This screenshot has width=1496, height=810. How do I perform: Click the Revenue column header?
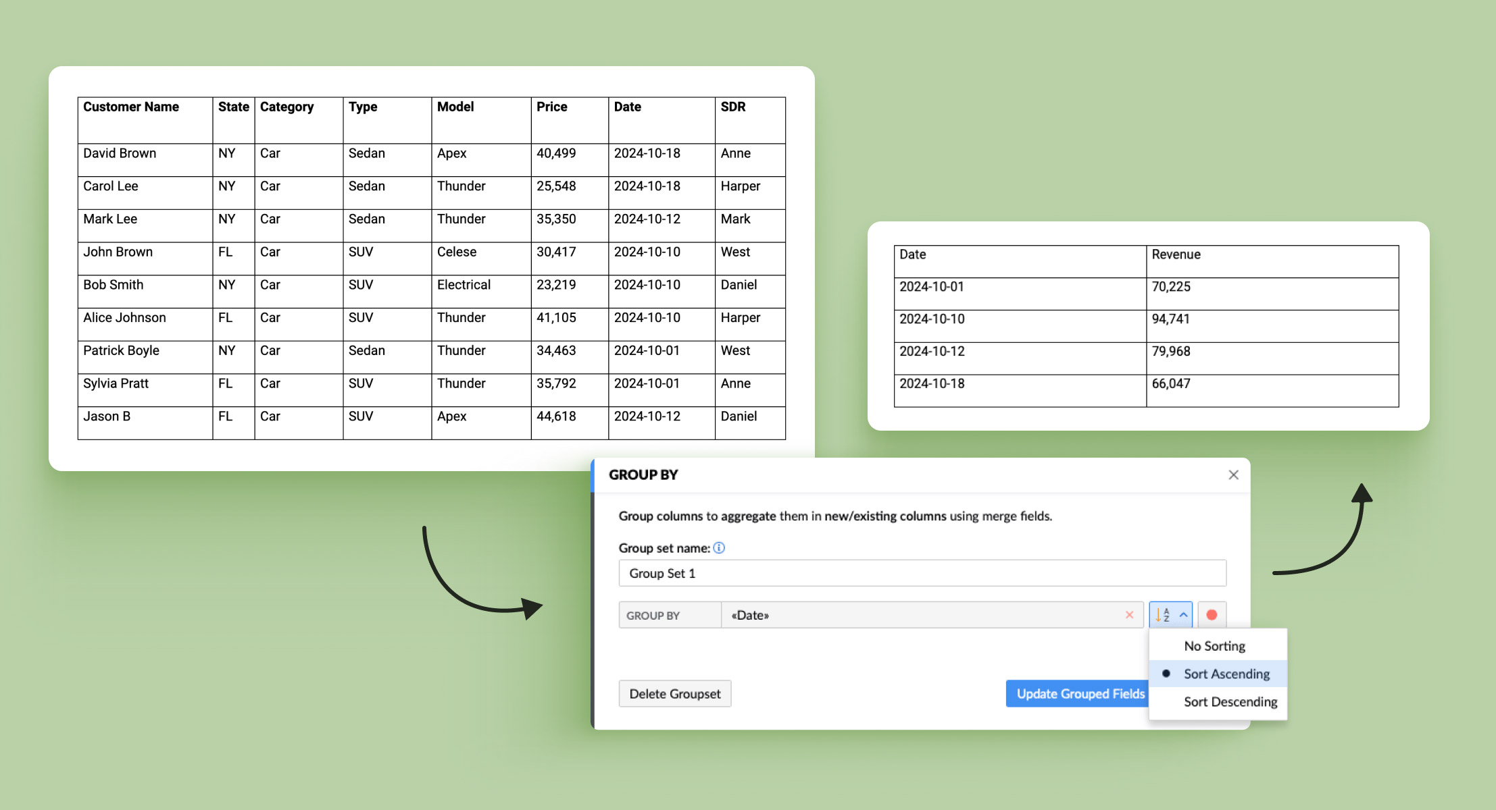[1272, 261]
